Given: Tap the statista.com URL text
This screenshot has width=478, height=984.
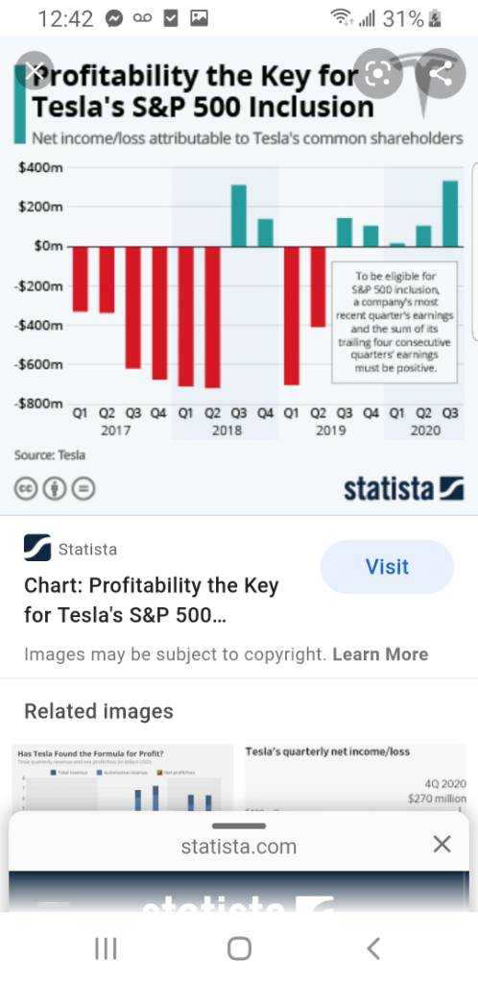Looking at the screenshot, I should [239, 846].
